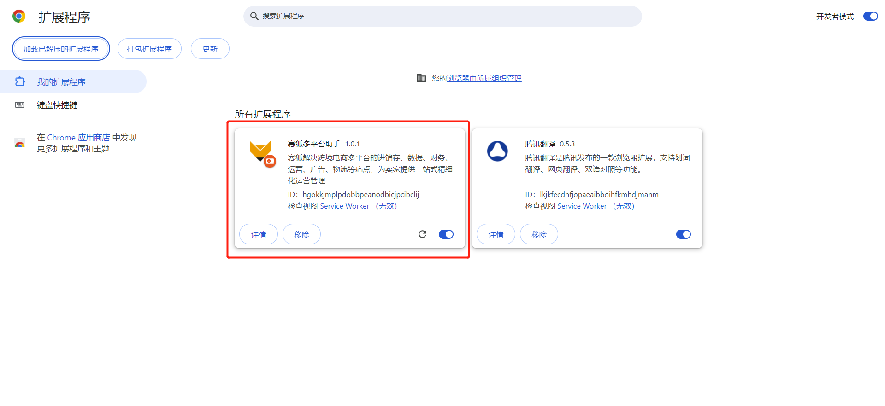Click the Chrome Web Store rainbow icon

[x=20, y=143]
